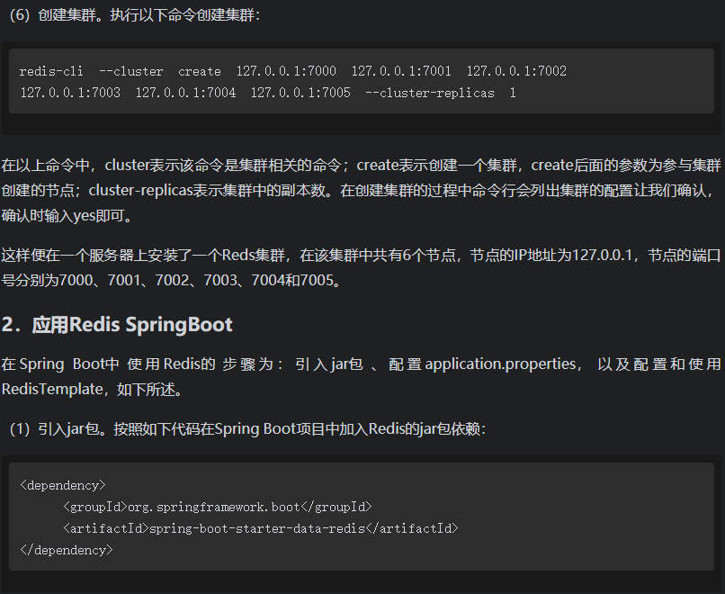Viewport: 725px width, 594px height.
Task: Click the line "RedisTemplate, 如下所述。"
Action: point(94,390)
